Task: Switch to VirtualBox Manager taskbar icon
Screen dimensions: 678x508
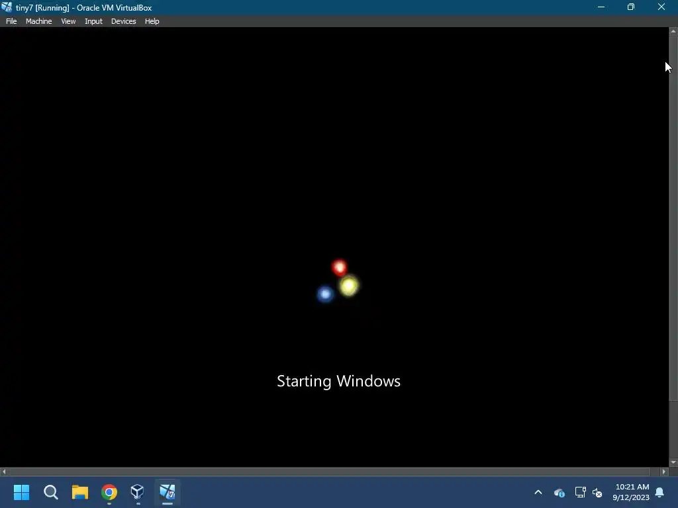Action: (x=138, y=492)
